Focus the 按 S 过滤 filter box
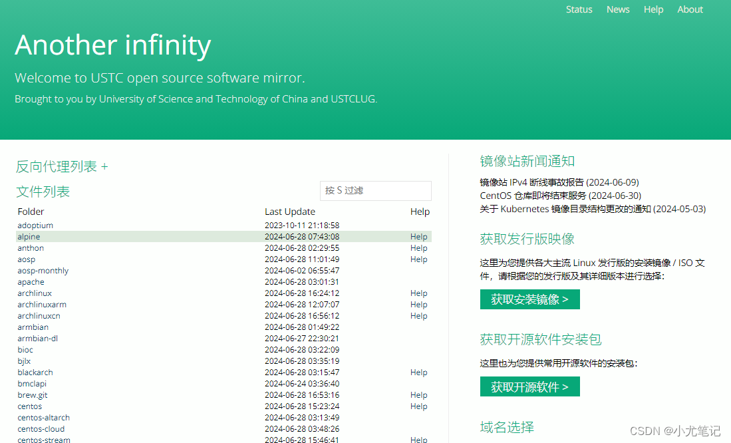Screen dimensions: 731x443 [x=375, y=191]
